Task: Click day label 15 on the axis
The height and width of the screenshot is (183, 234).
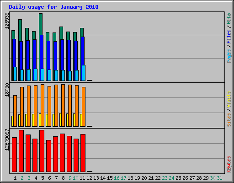Action: [110, 178]
